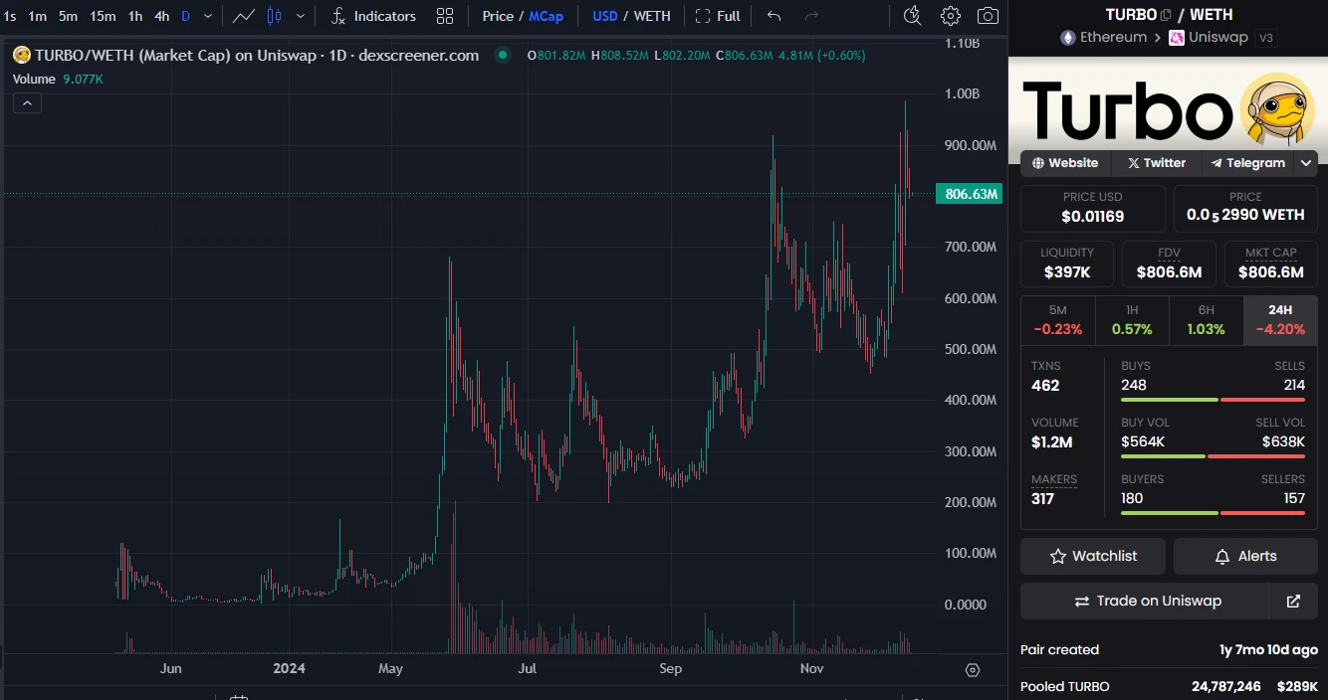This screenshot has width=1328, height=700.
Task: Open chart settings gear
Action: click(x=951, y=16)
